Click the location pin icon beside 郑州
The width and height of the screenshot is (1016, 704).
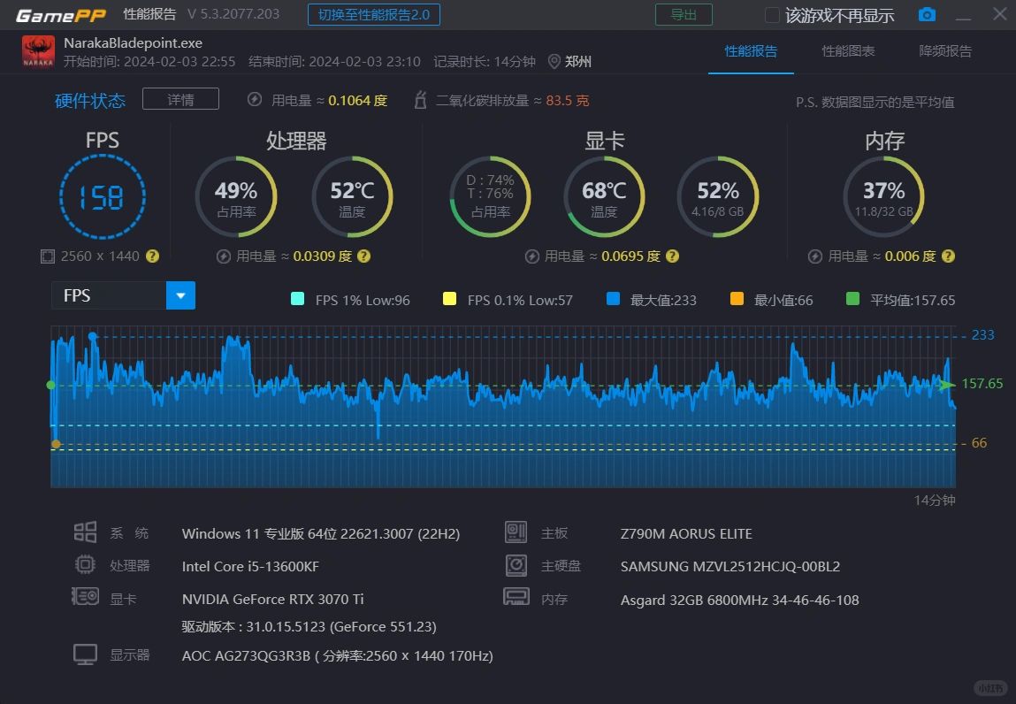coord(554,62)
